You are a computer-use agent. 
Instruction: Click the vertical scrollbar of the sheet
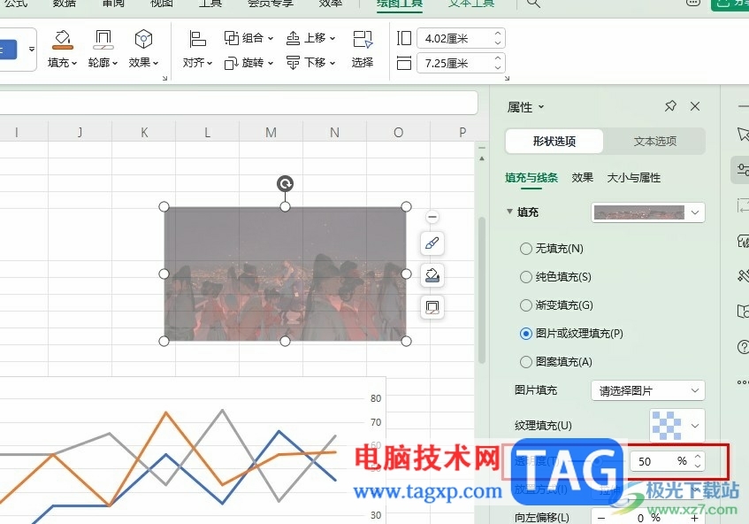[481, 289]
